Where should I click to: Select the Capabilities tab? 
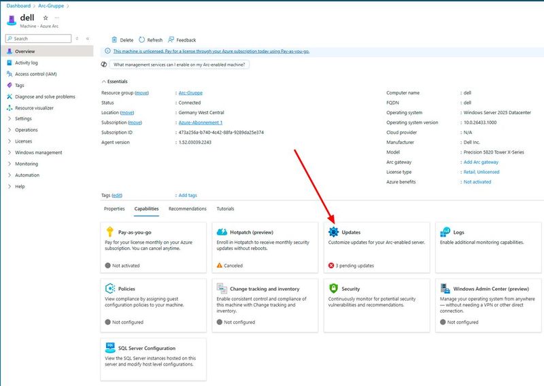click(x=146, y=209)
